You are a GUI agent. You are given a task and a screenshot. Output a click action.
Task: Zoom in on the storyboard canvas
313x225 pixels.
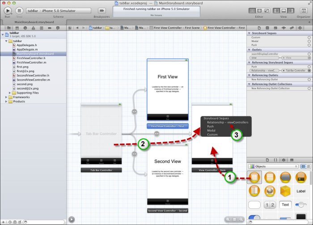click(x=241, y=219)
